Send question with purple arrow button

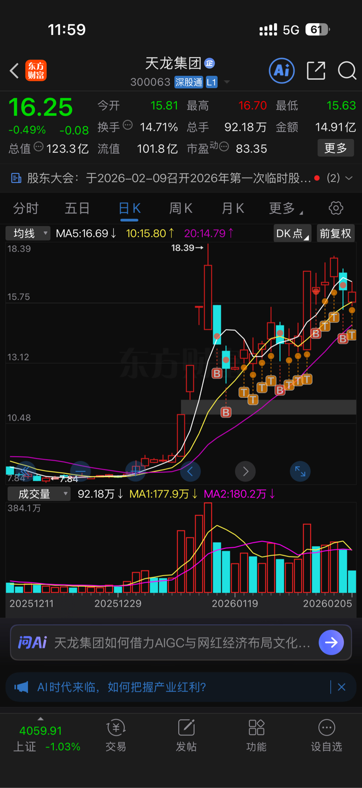[331, 642]
